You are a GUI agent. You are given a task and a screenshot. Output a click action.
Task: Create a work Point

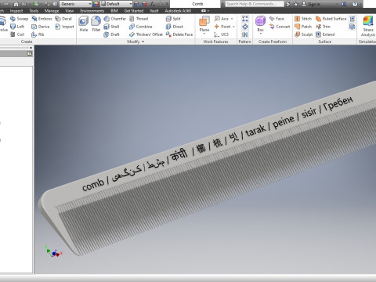click(222, 27)
